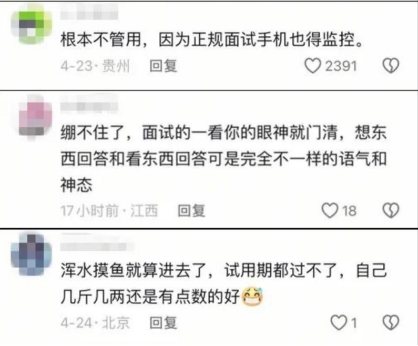Screen dimensions: 418x346
Task: Select comment text 根本不管用
Action: (101, 40)
